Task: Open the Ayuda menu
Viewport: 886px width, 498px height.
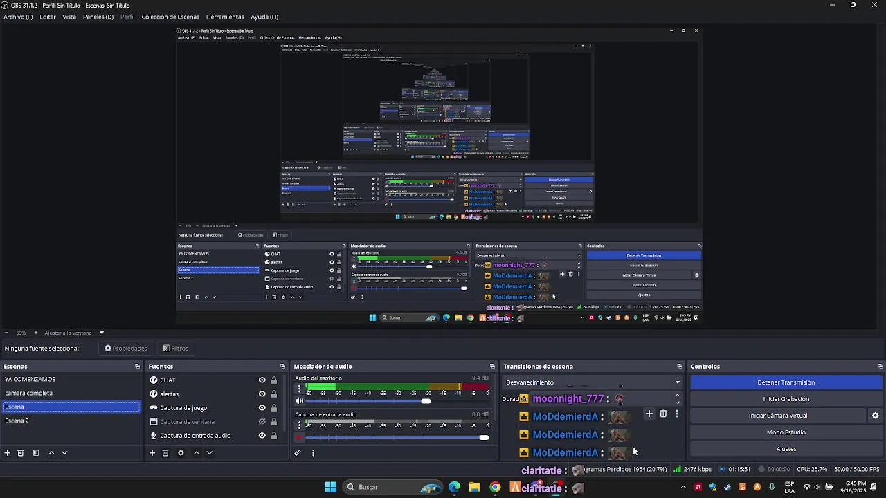Action: (x=264, y=17)
